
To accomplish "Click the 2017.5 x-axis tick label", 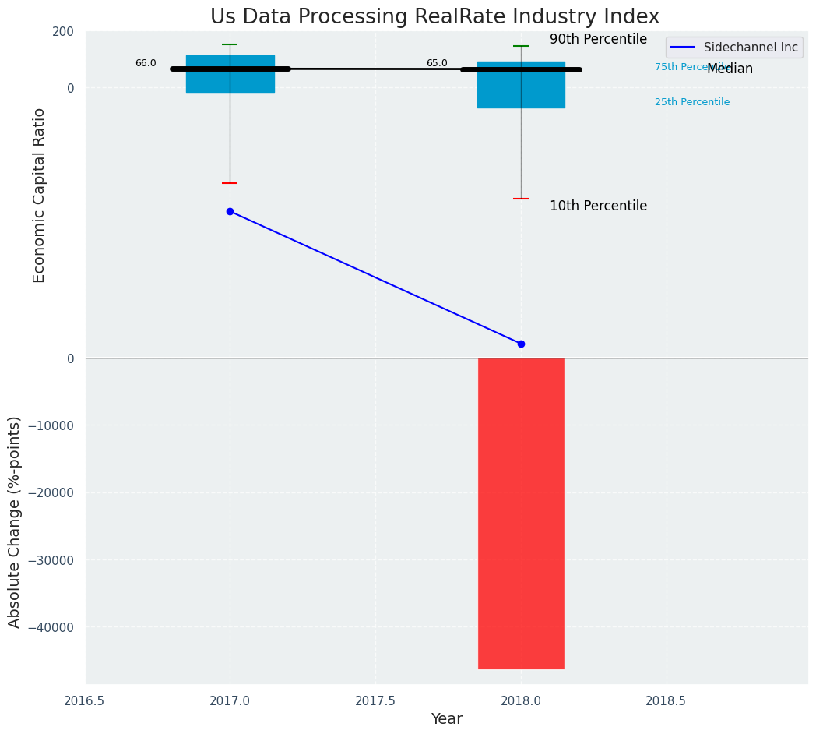I will 375,701.
